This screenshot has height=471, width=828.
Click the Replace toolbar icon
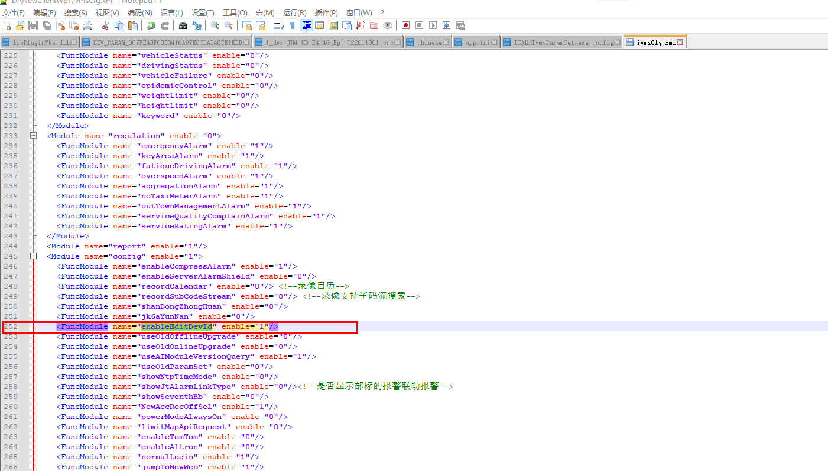click(x=197, y=25)
